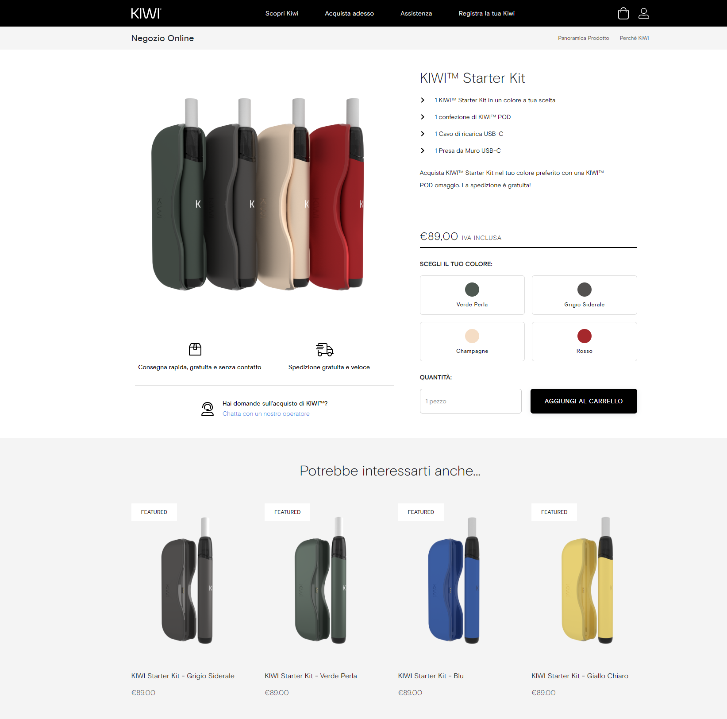727x719 pixels.
Task: Add the kit with AGGIUNGI AL CARRELLO
Action: coord(584,401)
